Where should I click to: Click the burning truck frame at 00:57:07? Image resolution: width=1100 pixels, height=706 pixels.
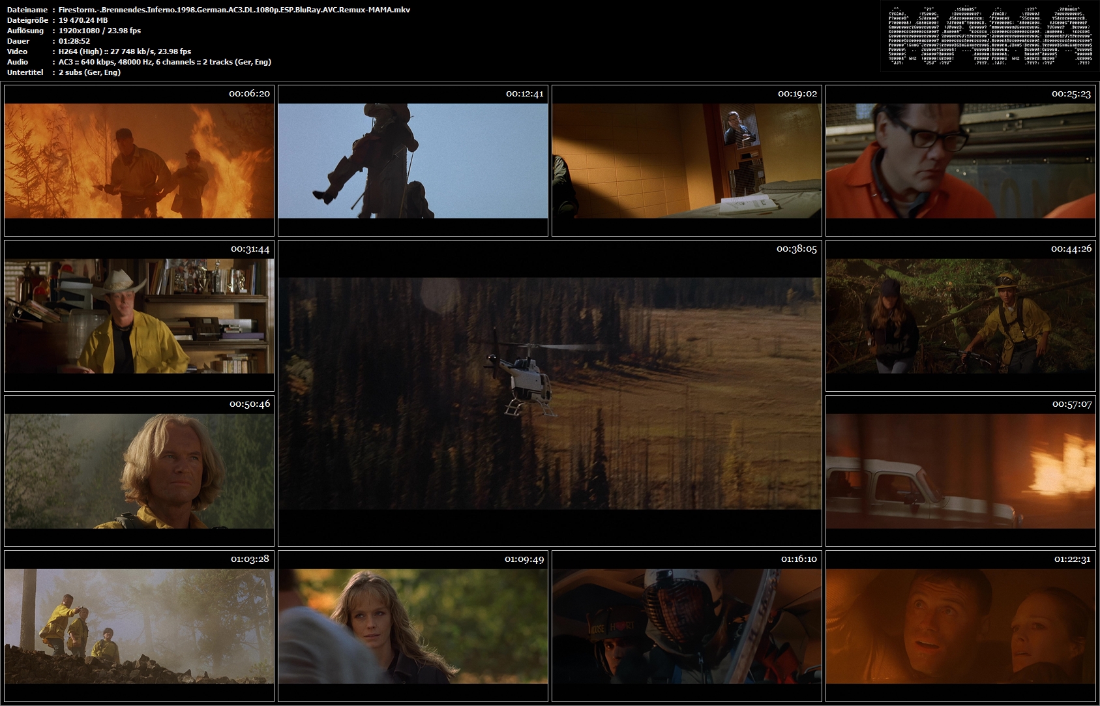tap(960, 471)
